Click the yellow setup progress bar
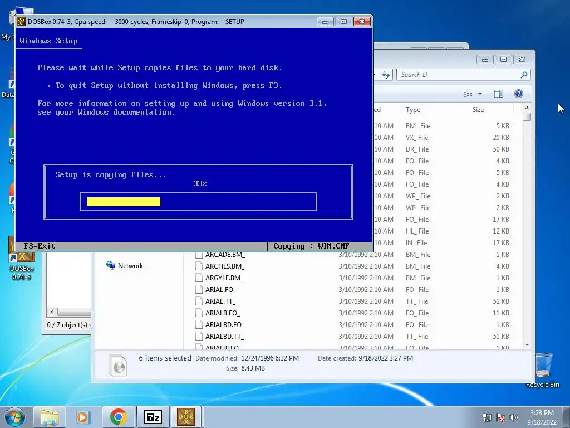Viewport: 570px width, 428px height. click(x=124, y=202)
